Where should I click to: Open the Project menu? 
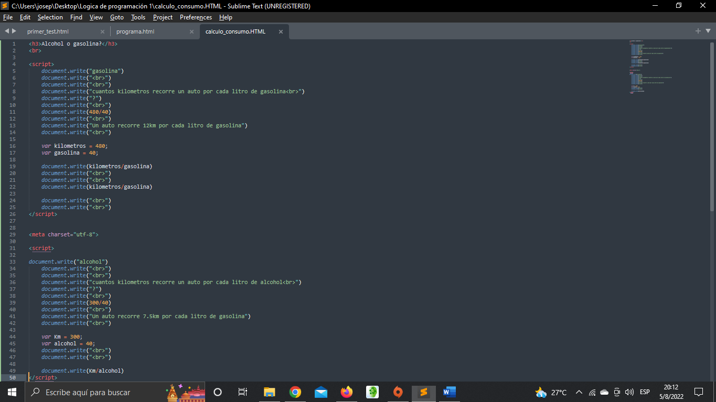point(163,17)
